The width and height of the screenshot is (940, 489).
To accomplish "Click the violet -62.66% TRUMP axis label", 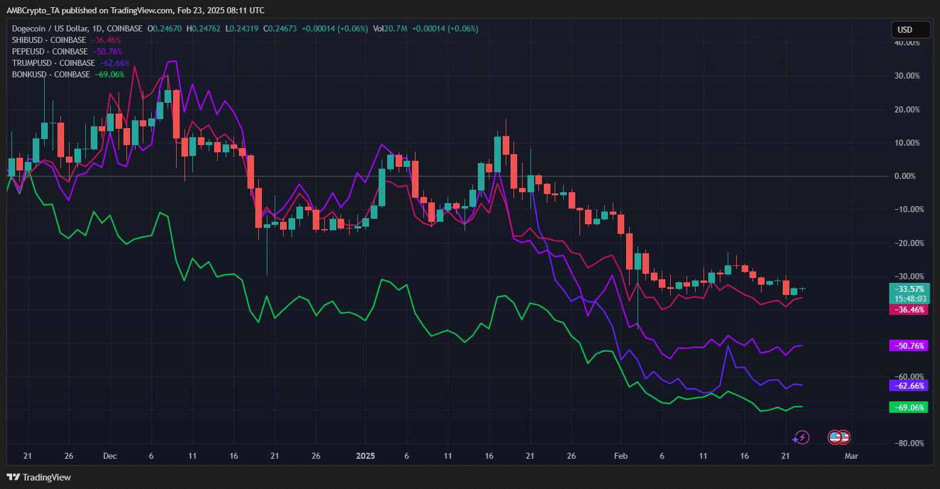I will pos(907,386).
